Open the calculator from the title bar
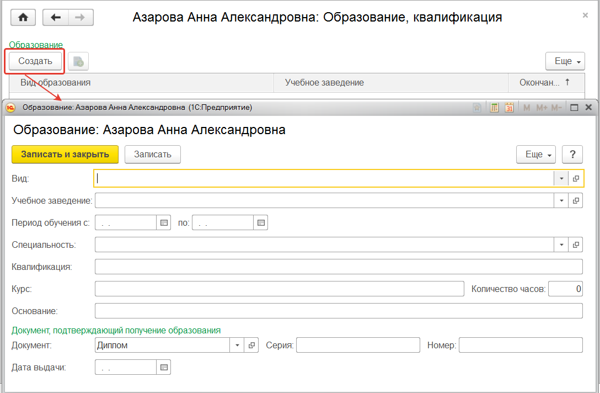 (x=494, y=108)
